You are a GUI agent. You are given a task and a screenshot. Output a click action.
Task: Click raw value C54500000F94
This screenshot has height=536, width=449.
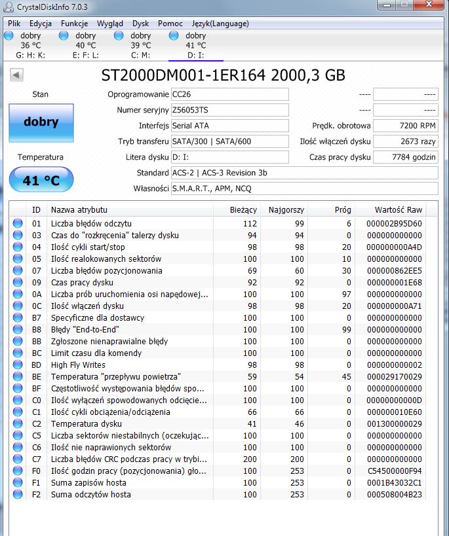point(395,471)
